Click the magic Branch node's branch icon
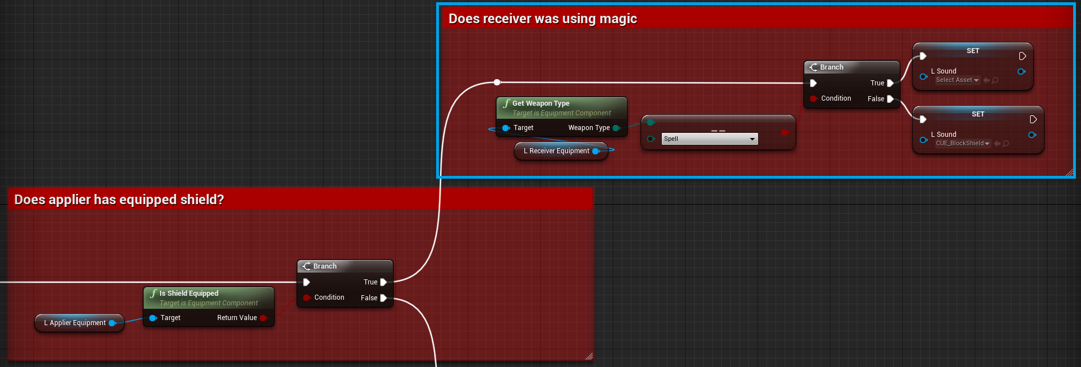 [x=813, y=67]
